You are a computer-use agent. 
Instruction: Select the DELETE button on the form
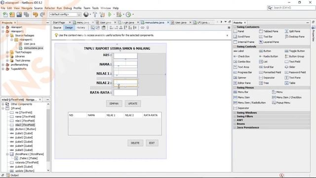(x=135, y=143)
